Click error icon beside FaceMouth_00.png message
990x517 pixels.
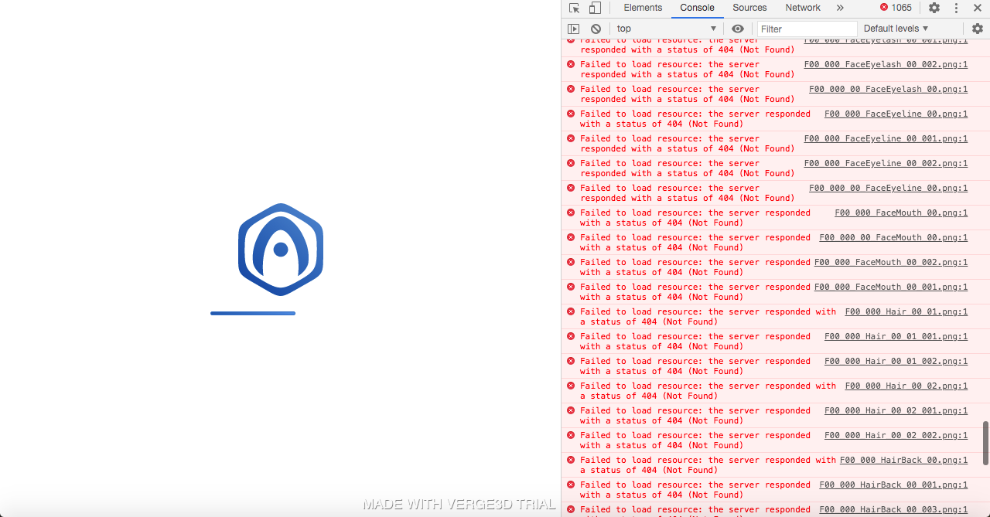tap(571, 213)
